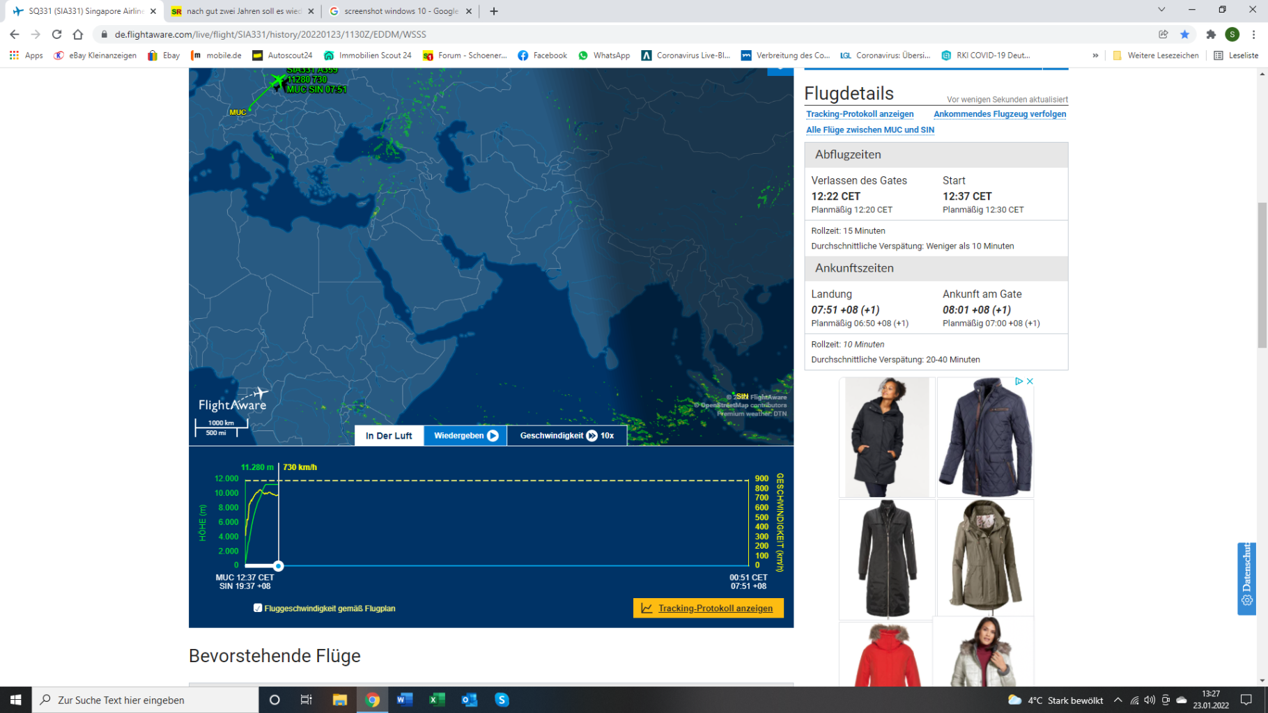
Task: Change the Geschwindigkeit 10x playback speed
Action: point(566,436)
